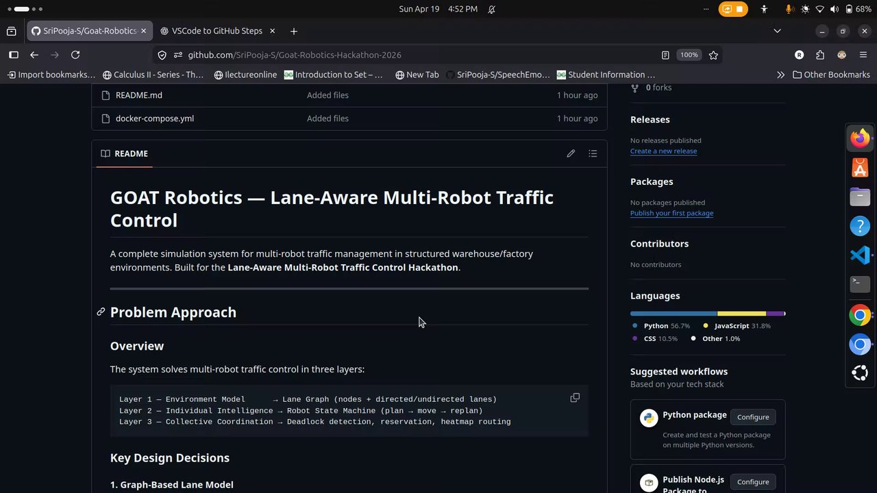Copy the layers code block

coord(575,398)
